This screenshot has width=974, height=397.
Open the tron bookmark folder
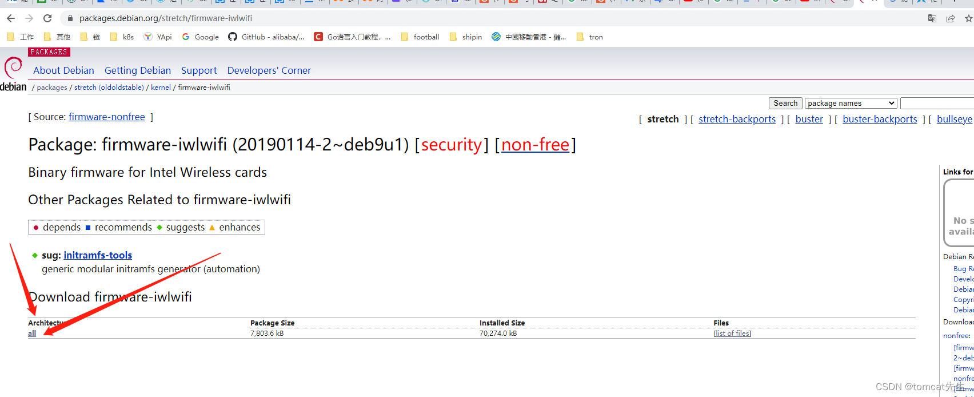pos(590,37)
